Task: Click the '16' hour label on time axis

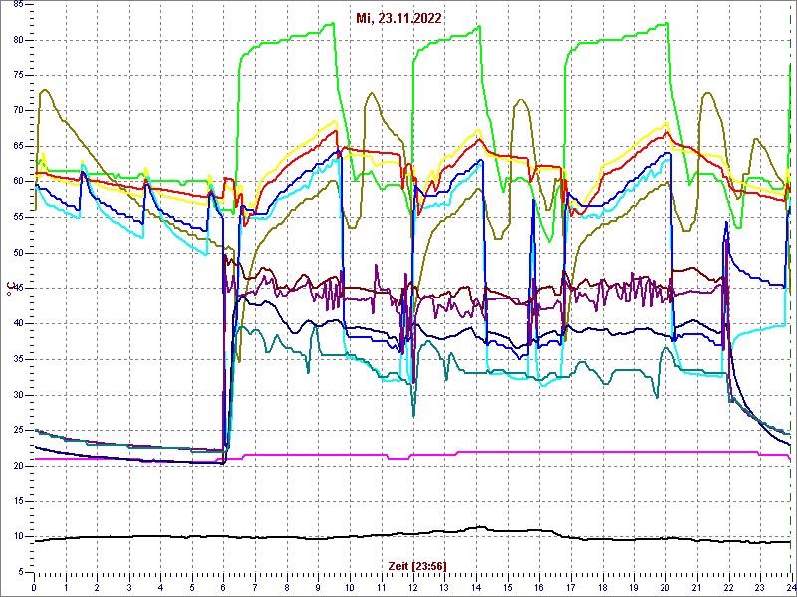Action: (538, 588)
